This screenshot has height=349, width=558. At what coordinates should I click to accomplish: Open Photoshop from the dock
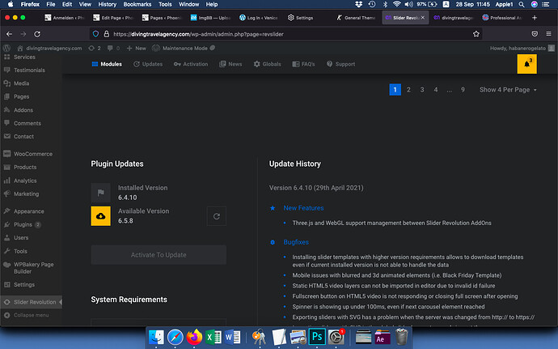click(x=317, y=337)
